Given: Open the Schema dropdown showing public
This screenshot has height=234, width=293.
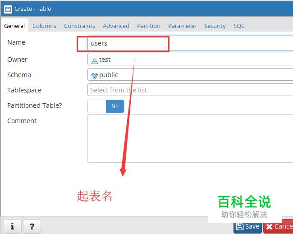Looking at the screenshot, I should tap(190, 74).
